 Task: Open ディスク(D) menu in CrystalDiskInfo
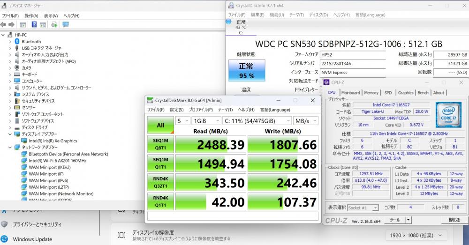318,15
